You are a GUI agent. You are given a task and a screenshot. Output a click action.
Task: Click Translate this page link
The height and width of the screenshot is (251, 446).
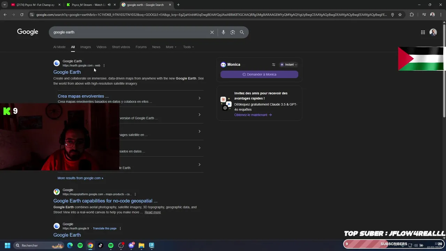(105, 228)
